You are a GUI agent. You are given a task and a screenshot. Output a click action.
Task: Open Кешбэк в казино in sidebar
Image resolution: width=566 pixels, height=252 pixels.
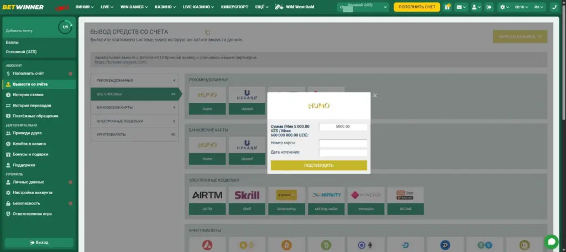(39, 144)
